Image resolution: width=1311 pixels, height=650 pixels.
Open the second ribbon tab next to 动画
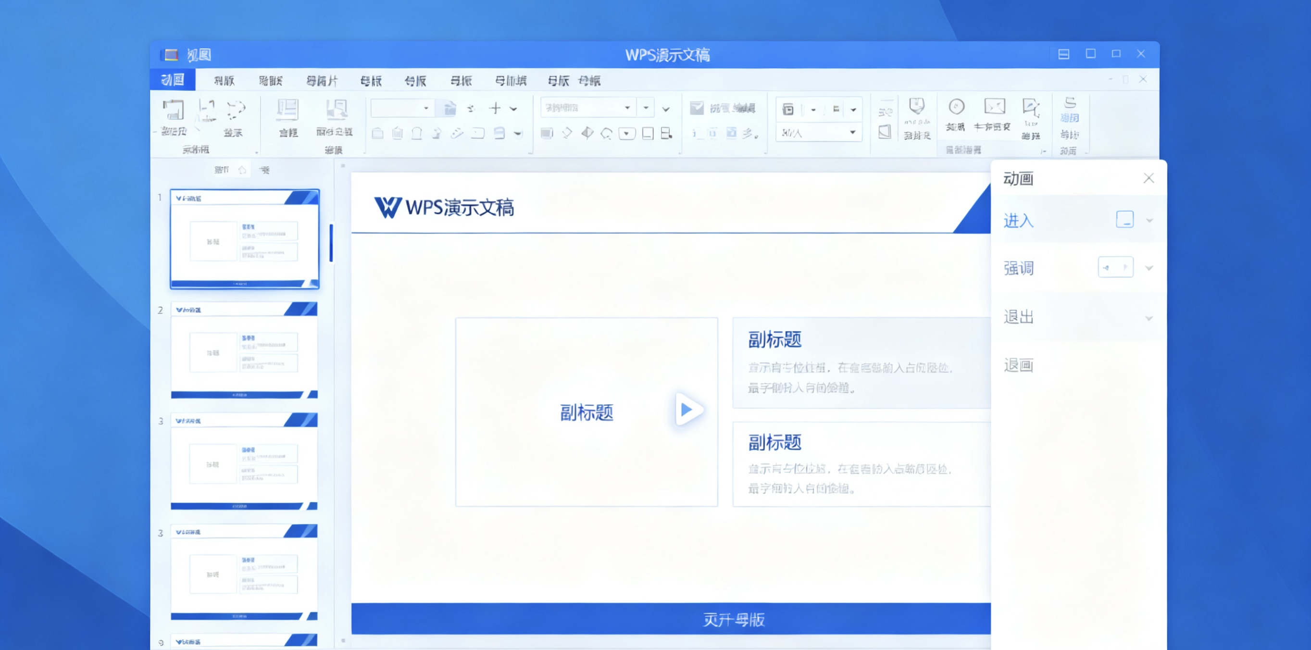223,80
